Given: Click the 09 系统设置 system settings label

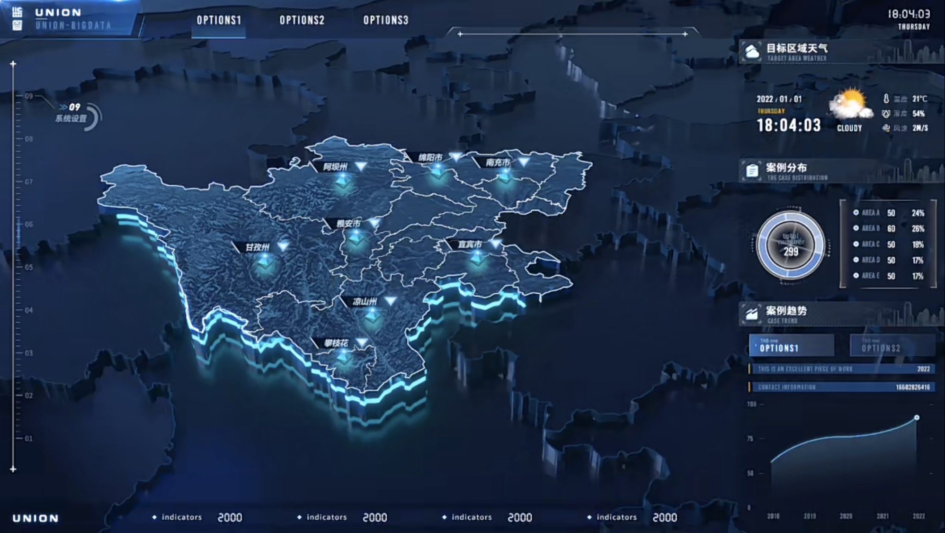Looking at the screenshot, I should tap(71, 113).
